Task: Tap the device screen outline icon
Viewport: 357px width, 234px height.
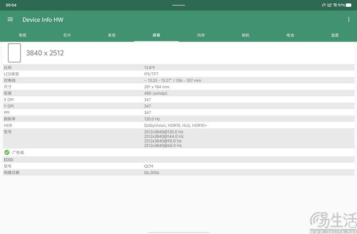Action: (14, 53)
